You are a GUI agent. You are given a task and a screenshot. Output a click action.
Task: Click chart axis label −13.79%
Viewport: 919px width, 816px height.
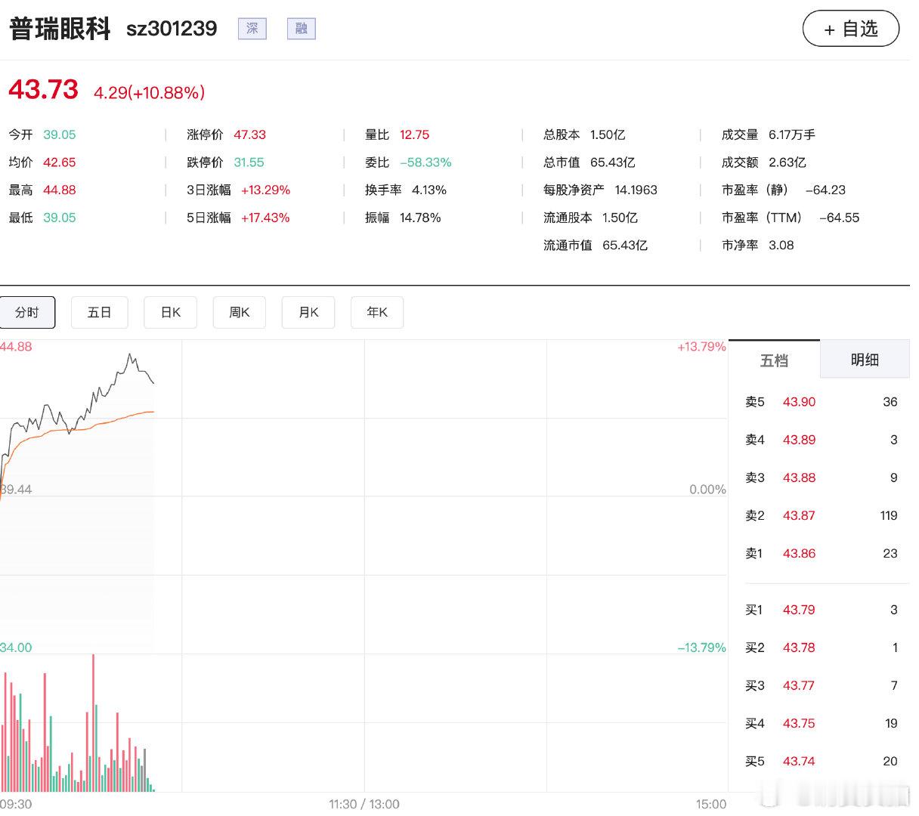701,648
